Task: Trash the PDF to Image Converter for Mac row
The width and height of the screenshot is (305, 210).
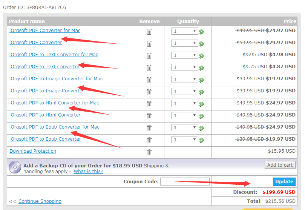Action: [x=149, y=80]
